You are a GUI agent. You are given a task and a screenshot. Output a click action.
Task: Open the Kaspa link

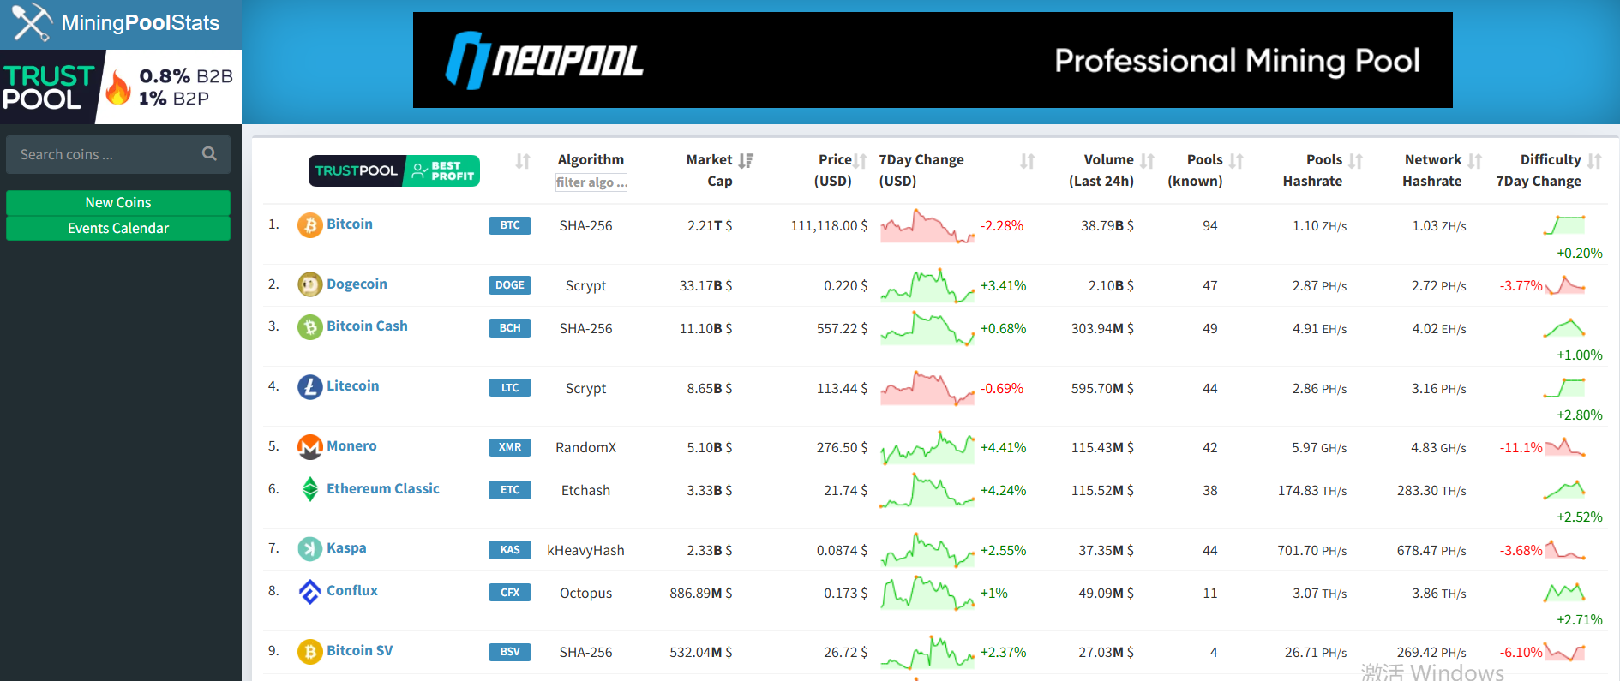click(346, 547)
